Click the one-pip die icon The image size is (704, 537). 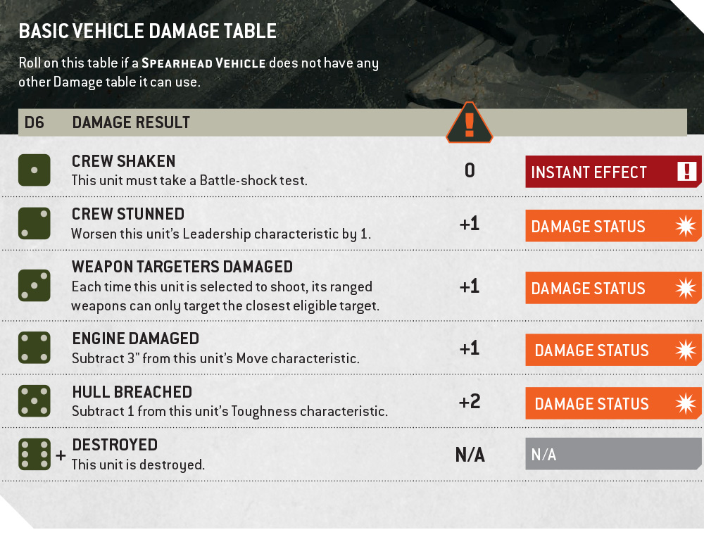(34, 170)
